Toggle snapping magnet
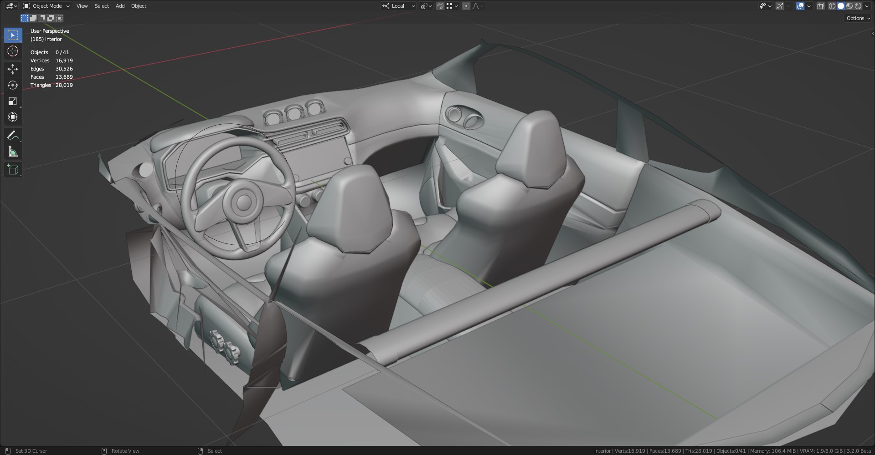Image resolution: width=875 pixels, height=455 pixels. click(x=440, y=6)
